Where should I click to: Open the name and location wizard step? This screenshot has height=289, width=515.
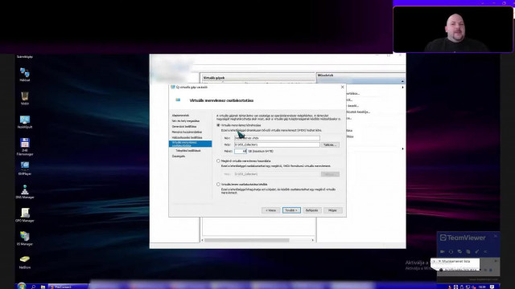186,121
